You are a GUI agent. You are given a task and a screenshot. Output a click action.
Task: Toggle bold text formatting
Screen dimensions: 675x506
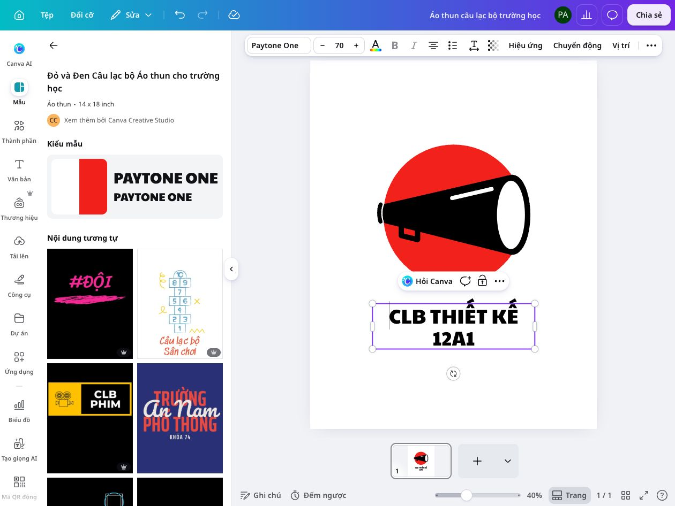point(395,45)
